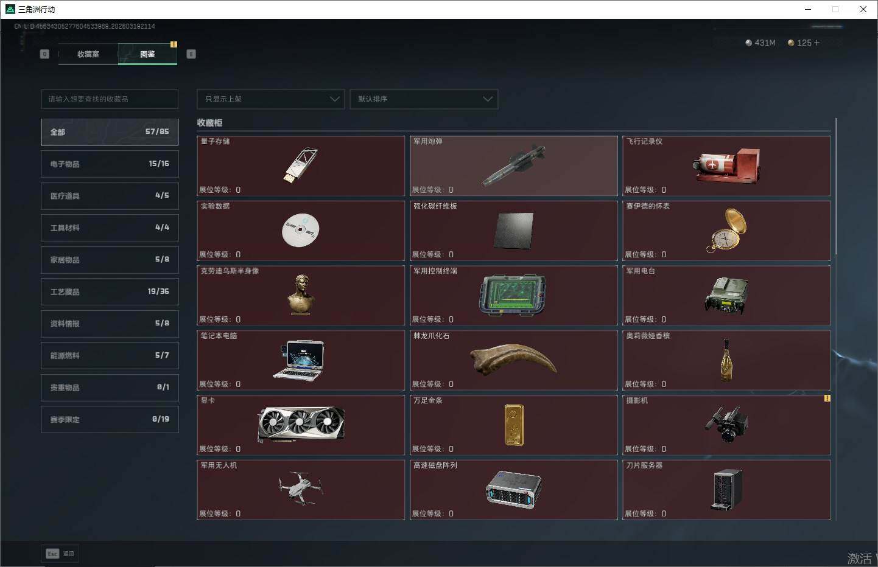Select the 全部 category
The height and width of the screenshot is (567, 878).
click(110, 132)
